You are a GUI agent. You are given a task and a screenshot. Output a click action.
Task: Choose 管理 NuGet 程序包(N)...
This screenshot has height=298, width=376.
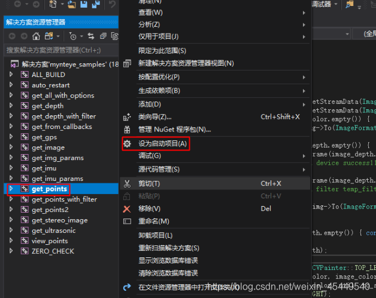(x=215, y=130)
